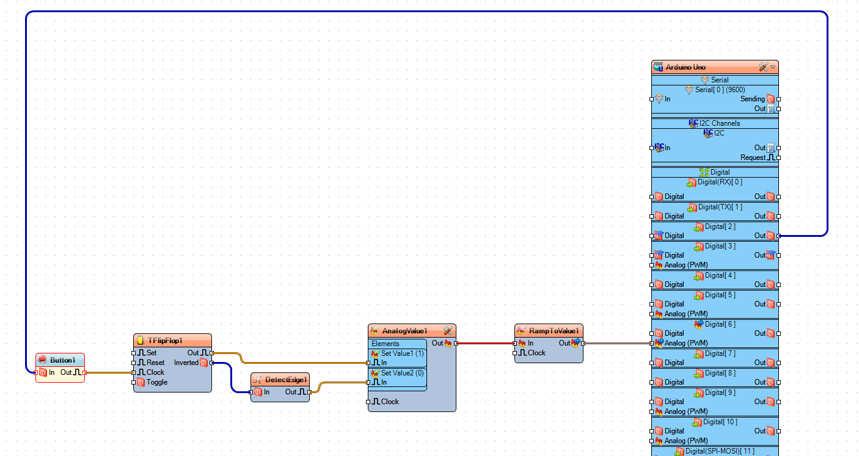
Task: Click the Digital[ 7 ] channel label
Action: pyautogui.click(x=720, y=353)
